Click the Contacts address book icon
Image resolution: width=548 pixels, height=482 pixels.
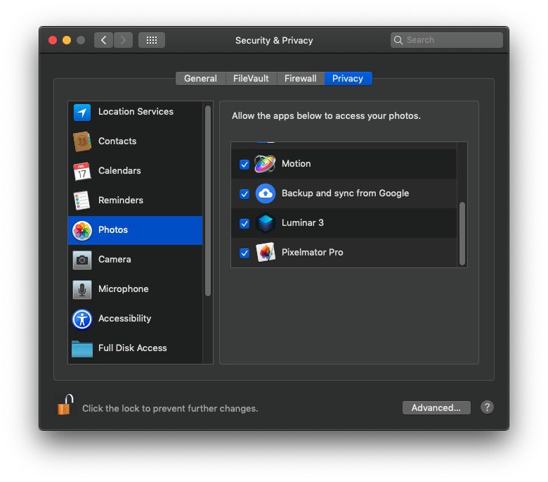click(82, 141)
